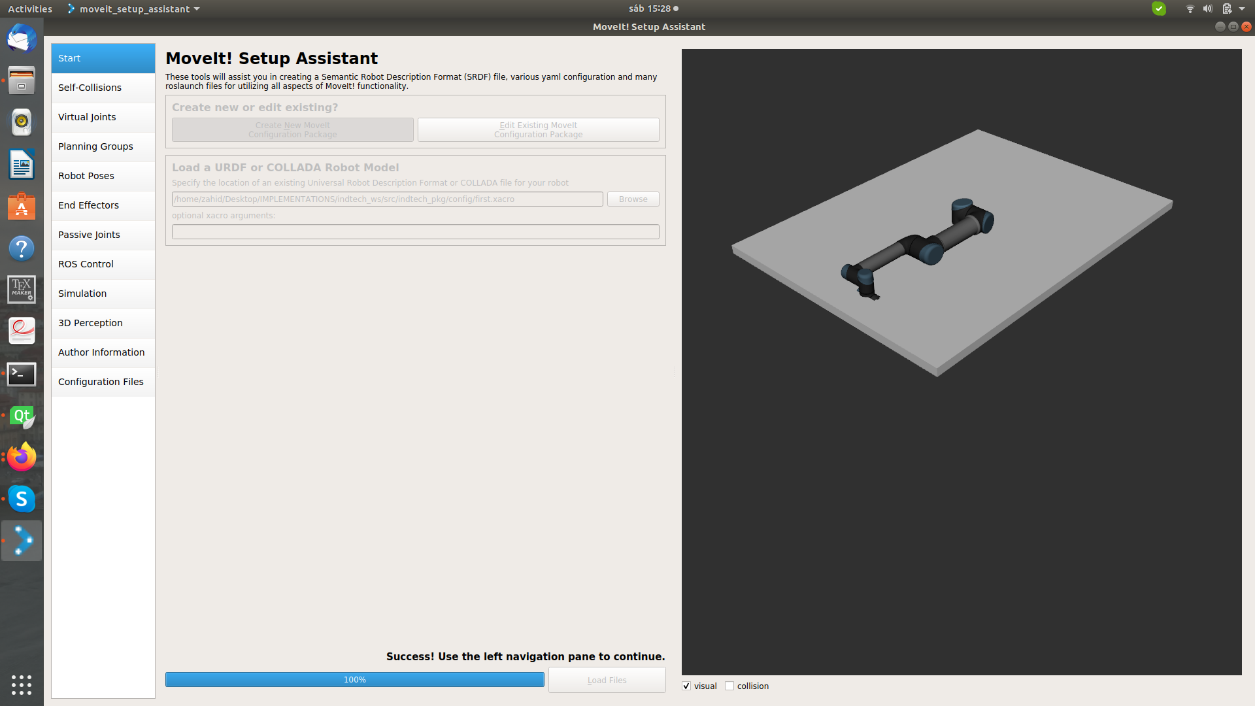Expand the system menu arrow

1242,8
